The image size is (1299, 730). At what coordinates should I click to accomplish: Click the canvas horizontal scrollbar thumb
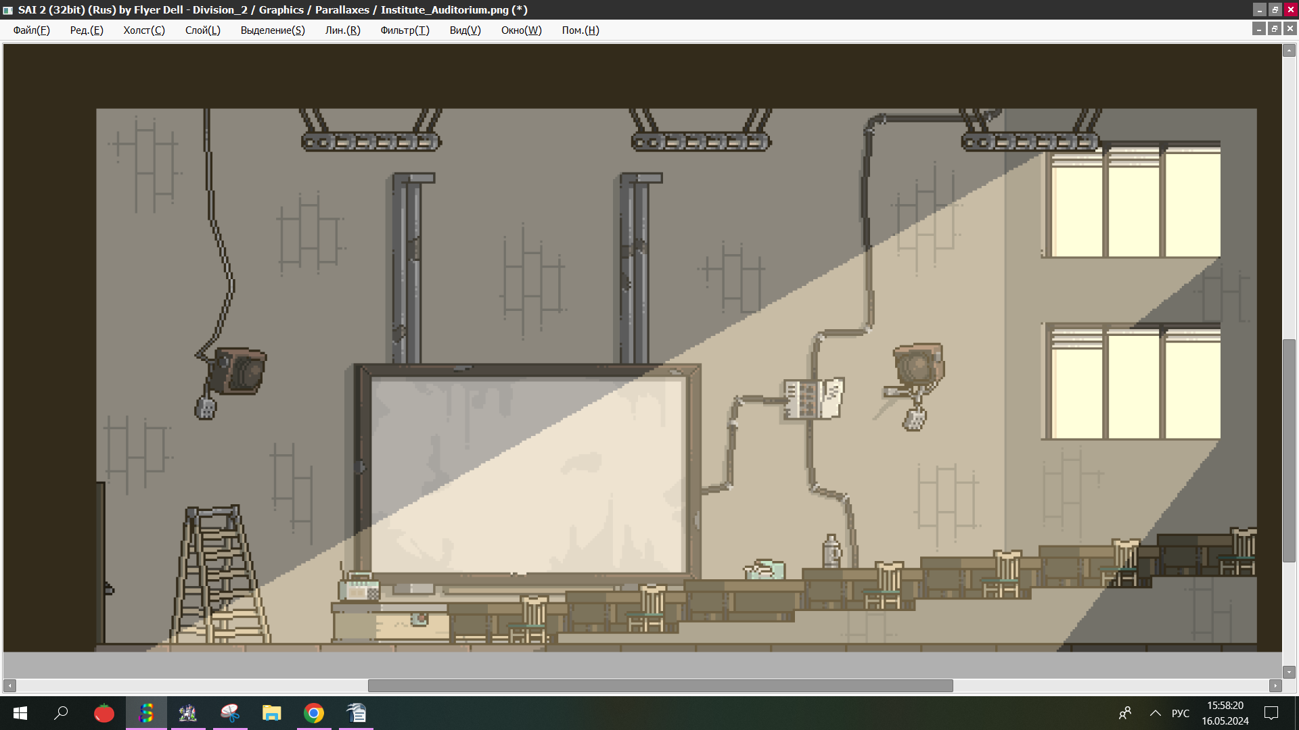click(660, 685)
